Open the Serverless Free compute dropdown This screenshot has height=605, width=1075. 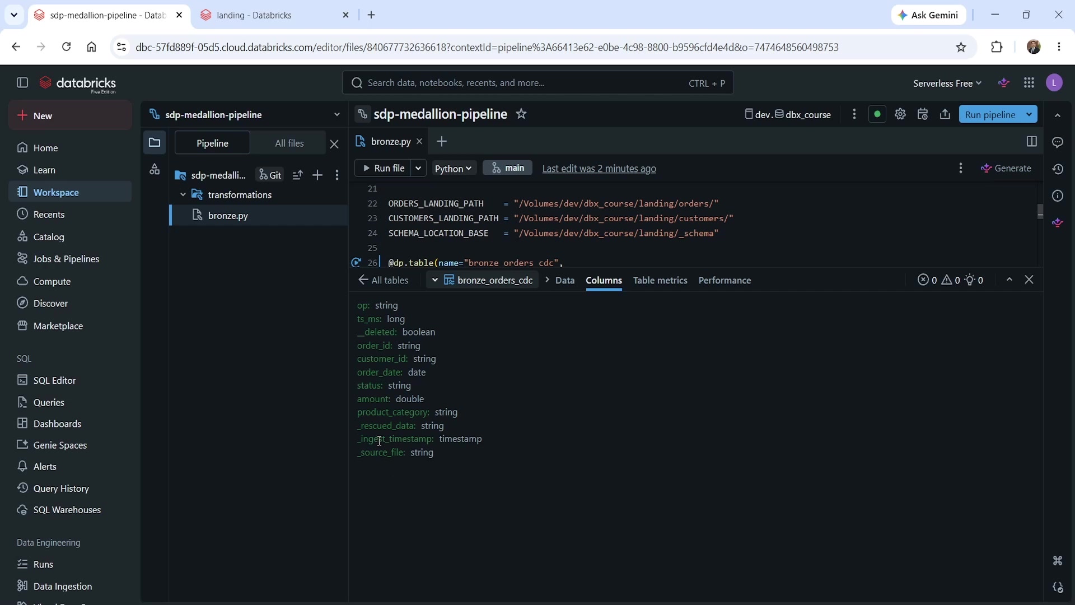947,83
